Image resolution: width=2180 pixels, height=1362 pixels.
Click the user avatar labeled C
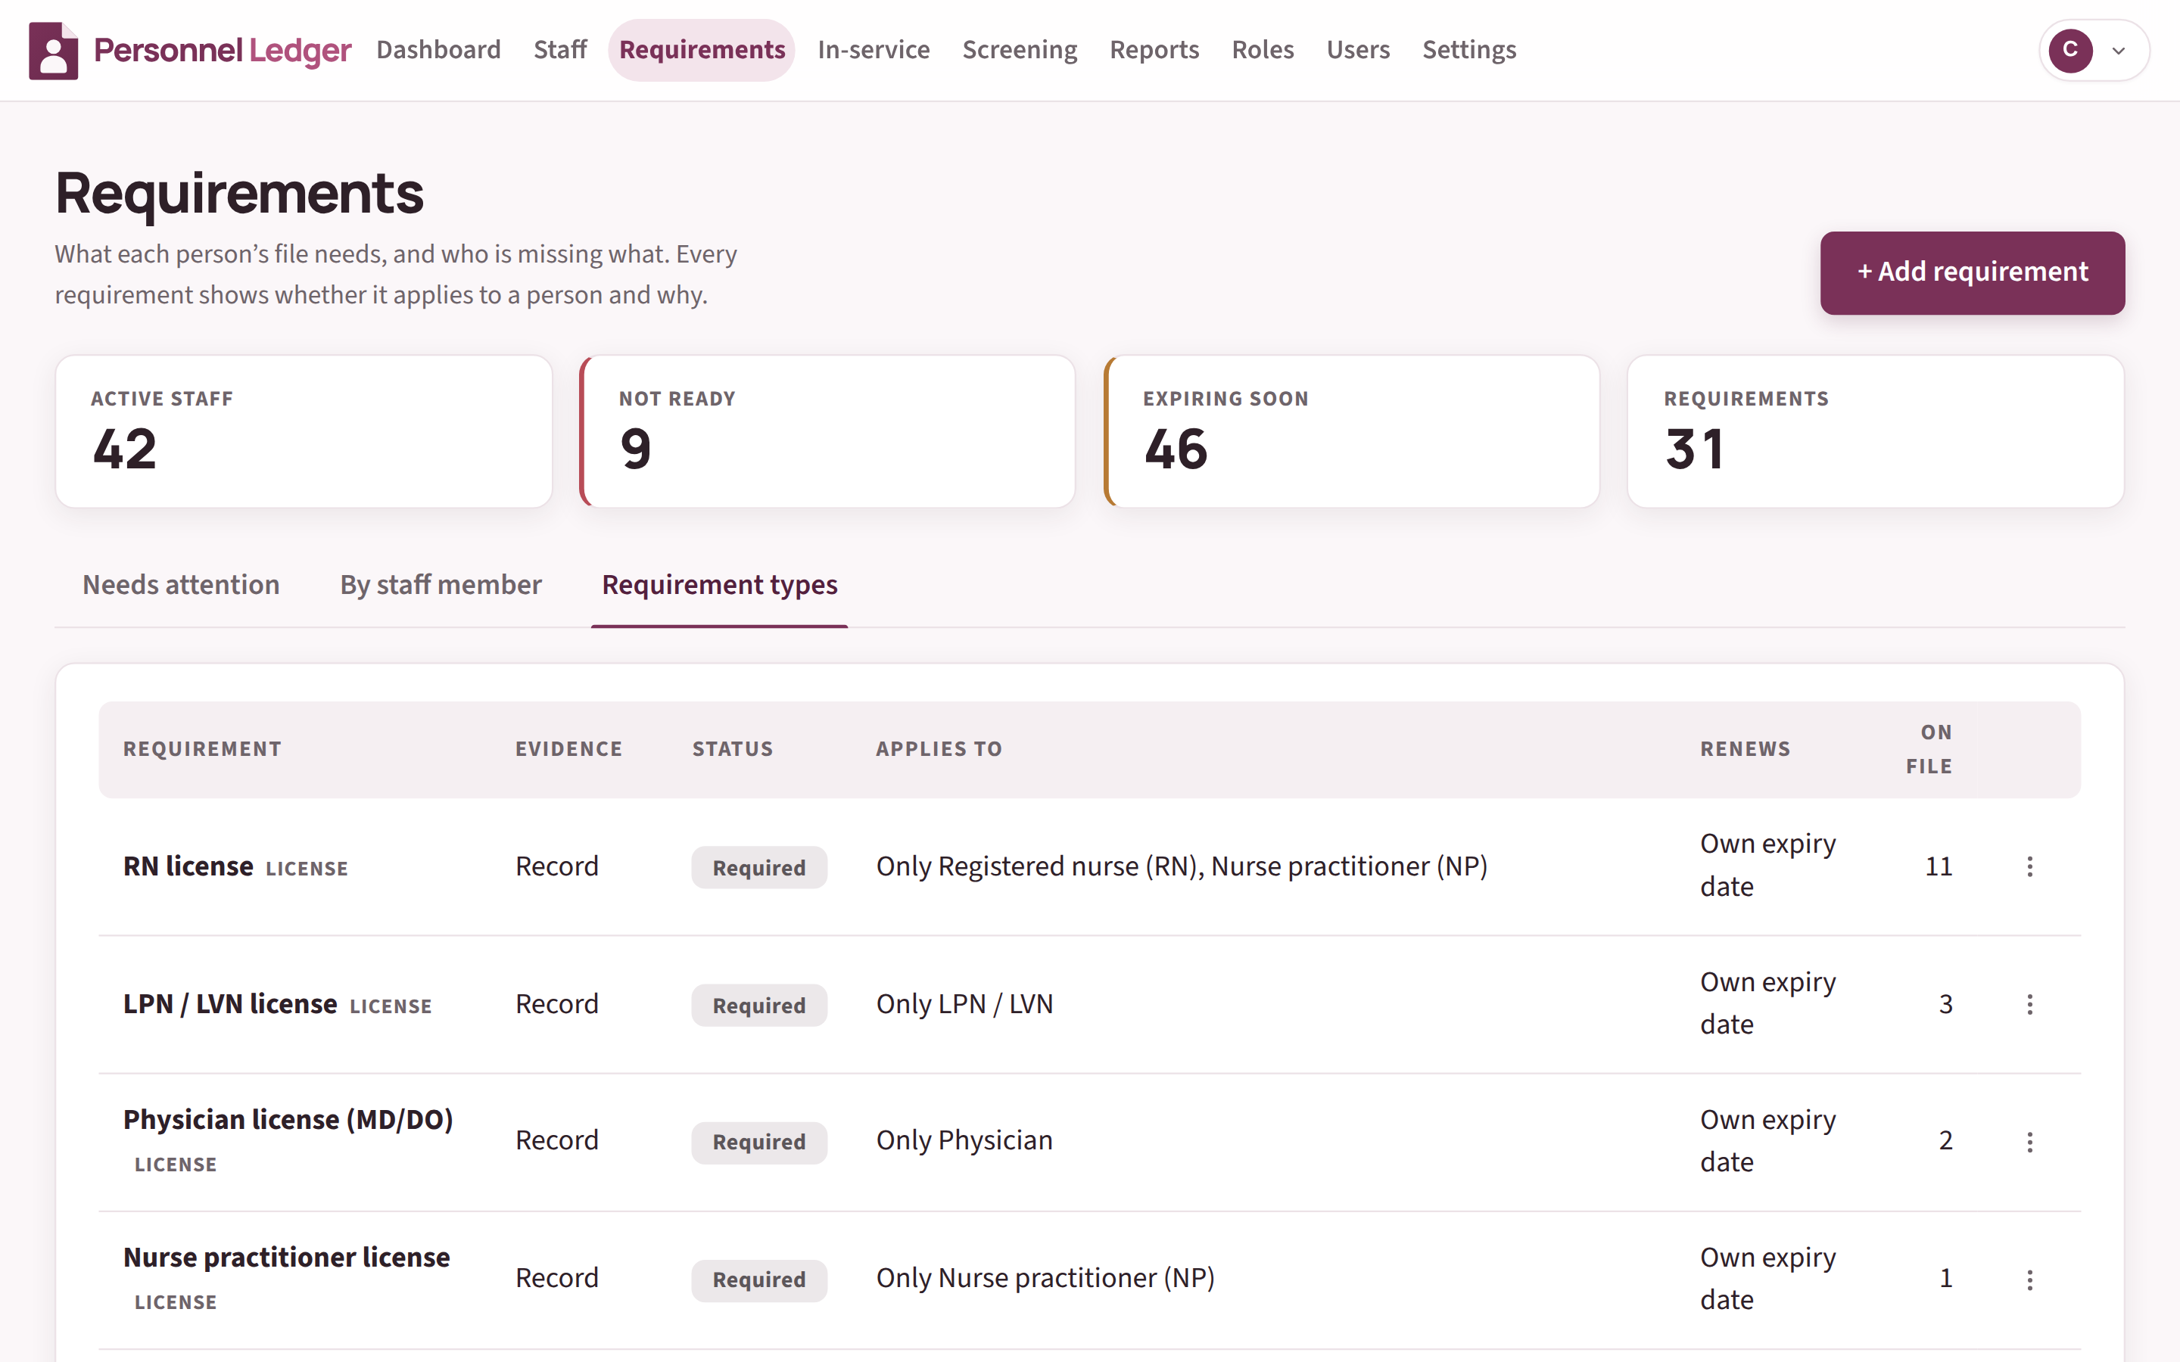[2070, 51]
